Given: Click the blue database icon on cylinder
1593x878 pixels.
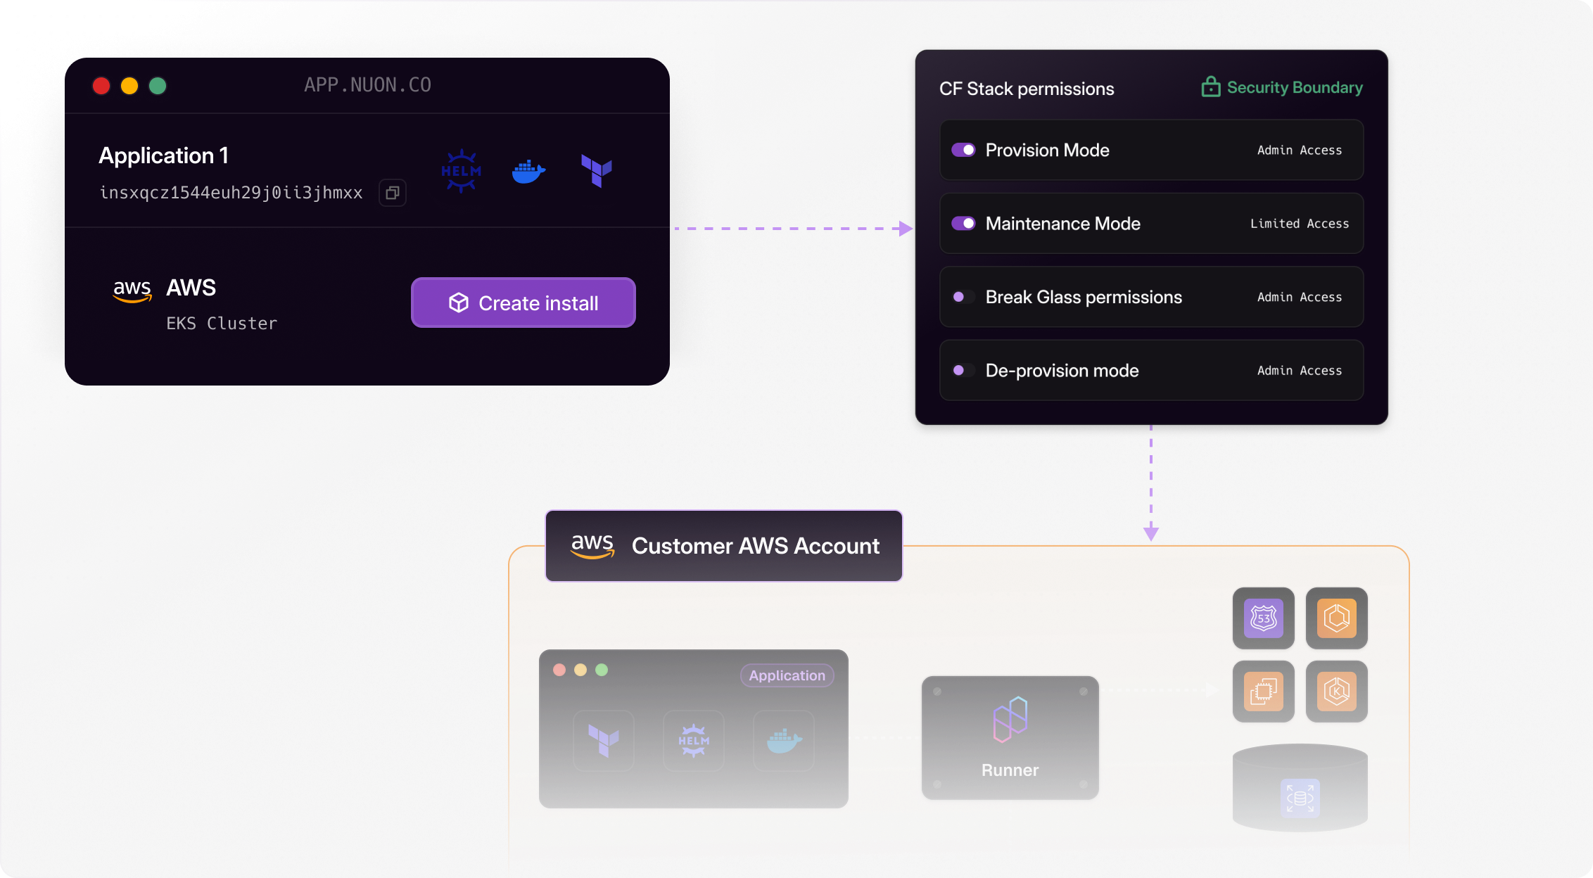Looking at the screenshot, I should tap(1300, 799).
